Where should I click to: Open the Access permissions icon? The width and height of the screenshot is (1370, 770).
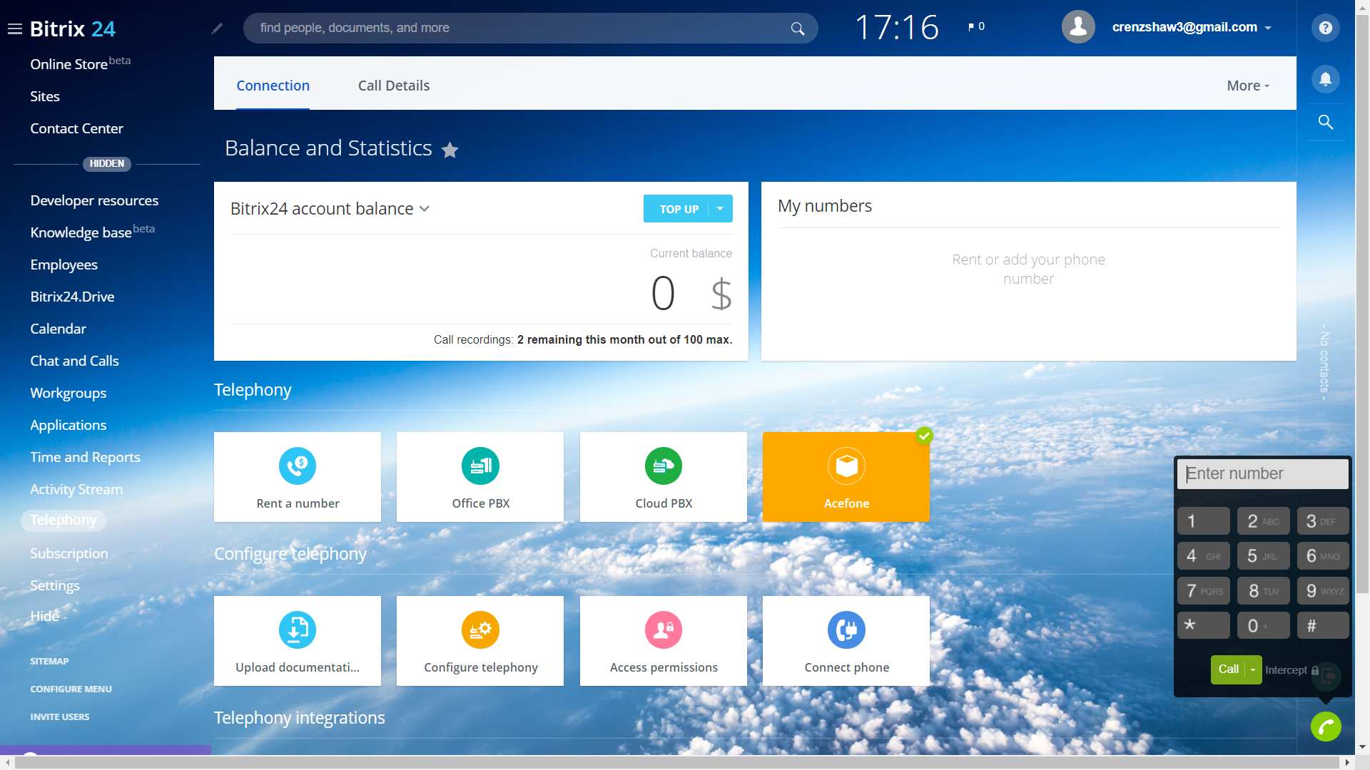pos(663,630)
